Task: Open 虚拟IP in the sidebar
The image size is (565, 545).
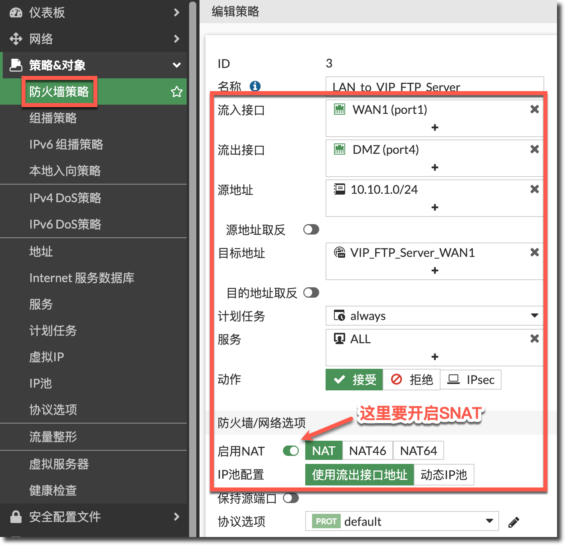Action: 47,357
